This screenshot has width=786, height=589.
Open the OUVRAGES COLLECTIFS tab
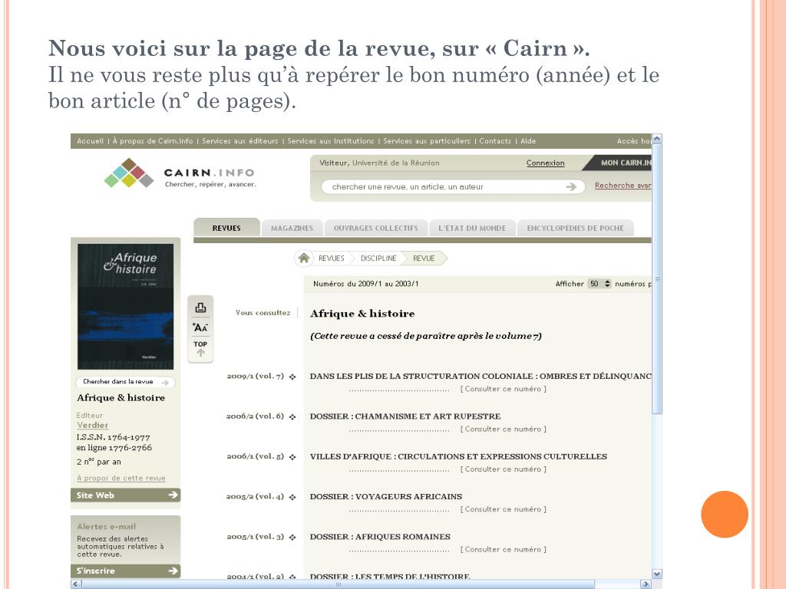pyautogui.click(x=376, y=228)
